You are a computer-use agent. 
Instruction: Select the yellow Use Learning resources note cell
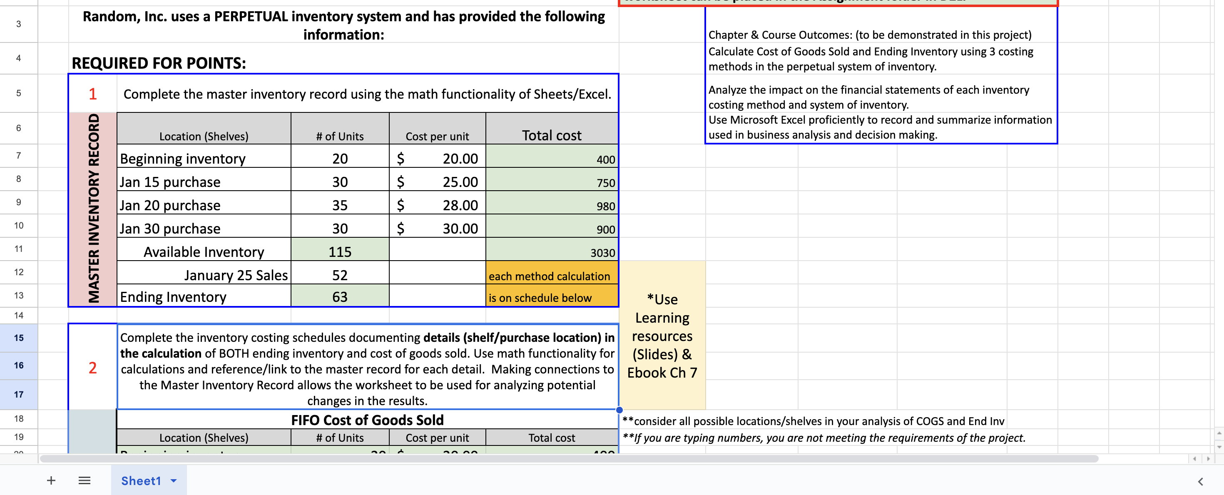[662, 336]
